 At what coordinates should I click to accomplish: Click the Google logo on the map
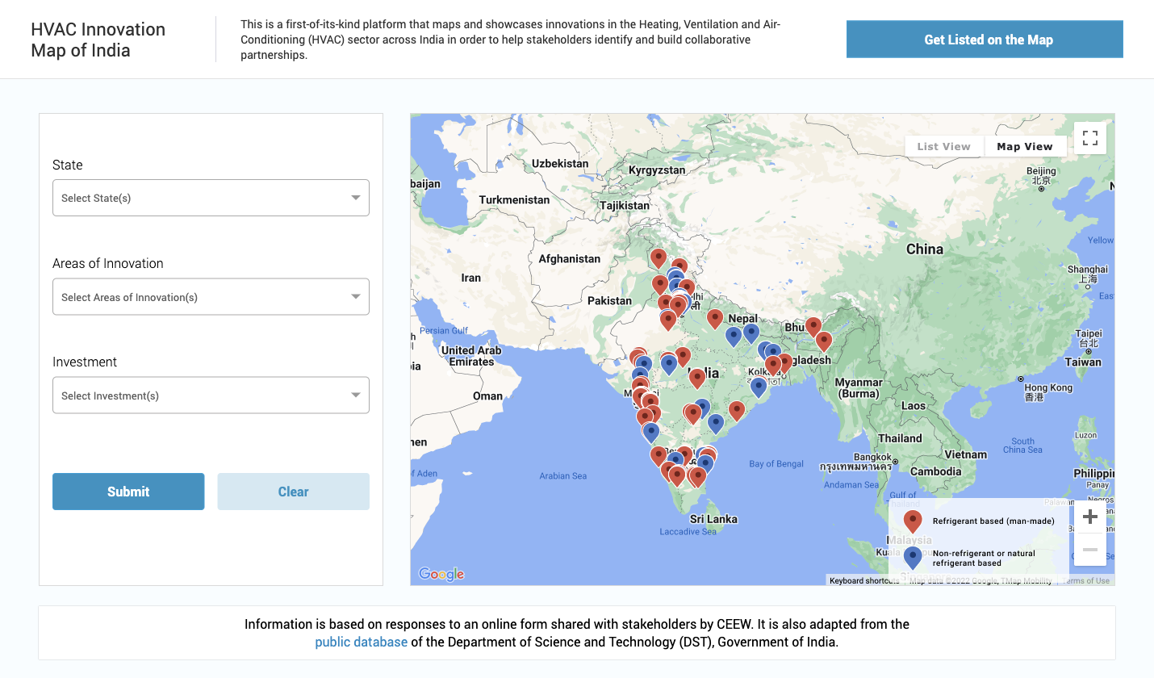coord(440,573)
